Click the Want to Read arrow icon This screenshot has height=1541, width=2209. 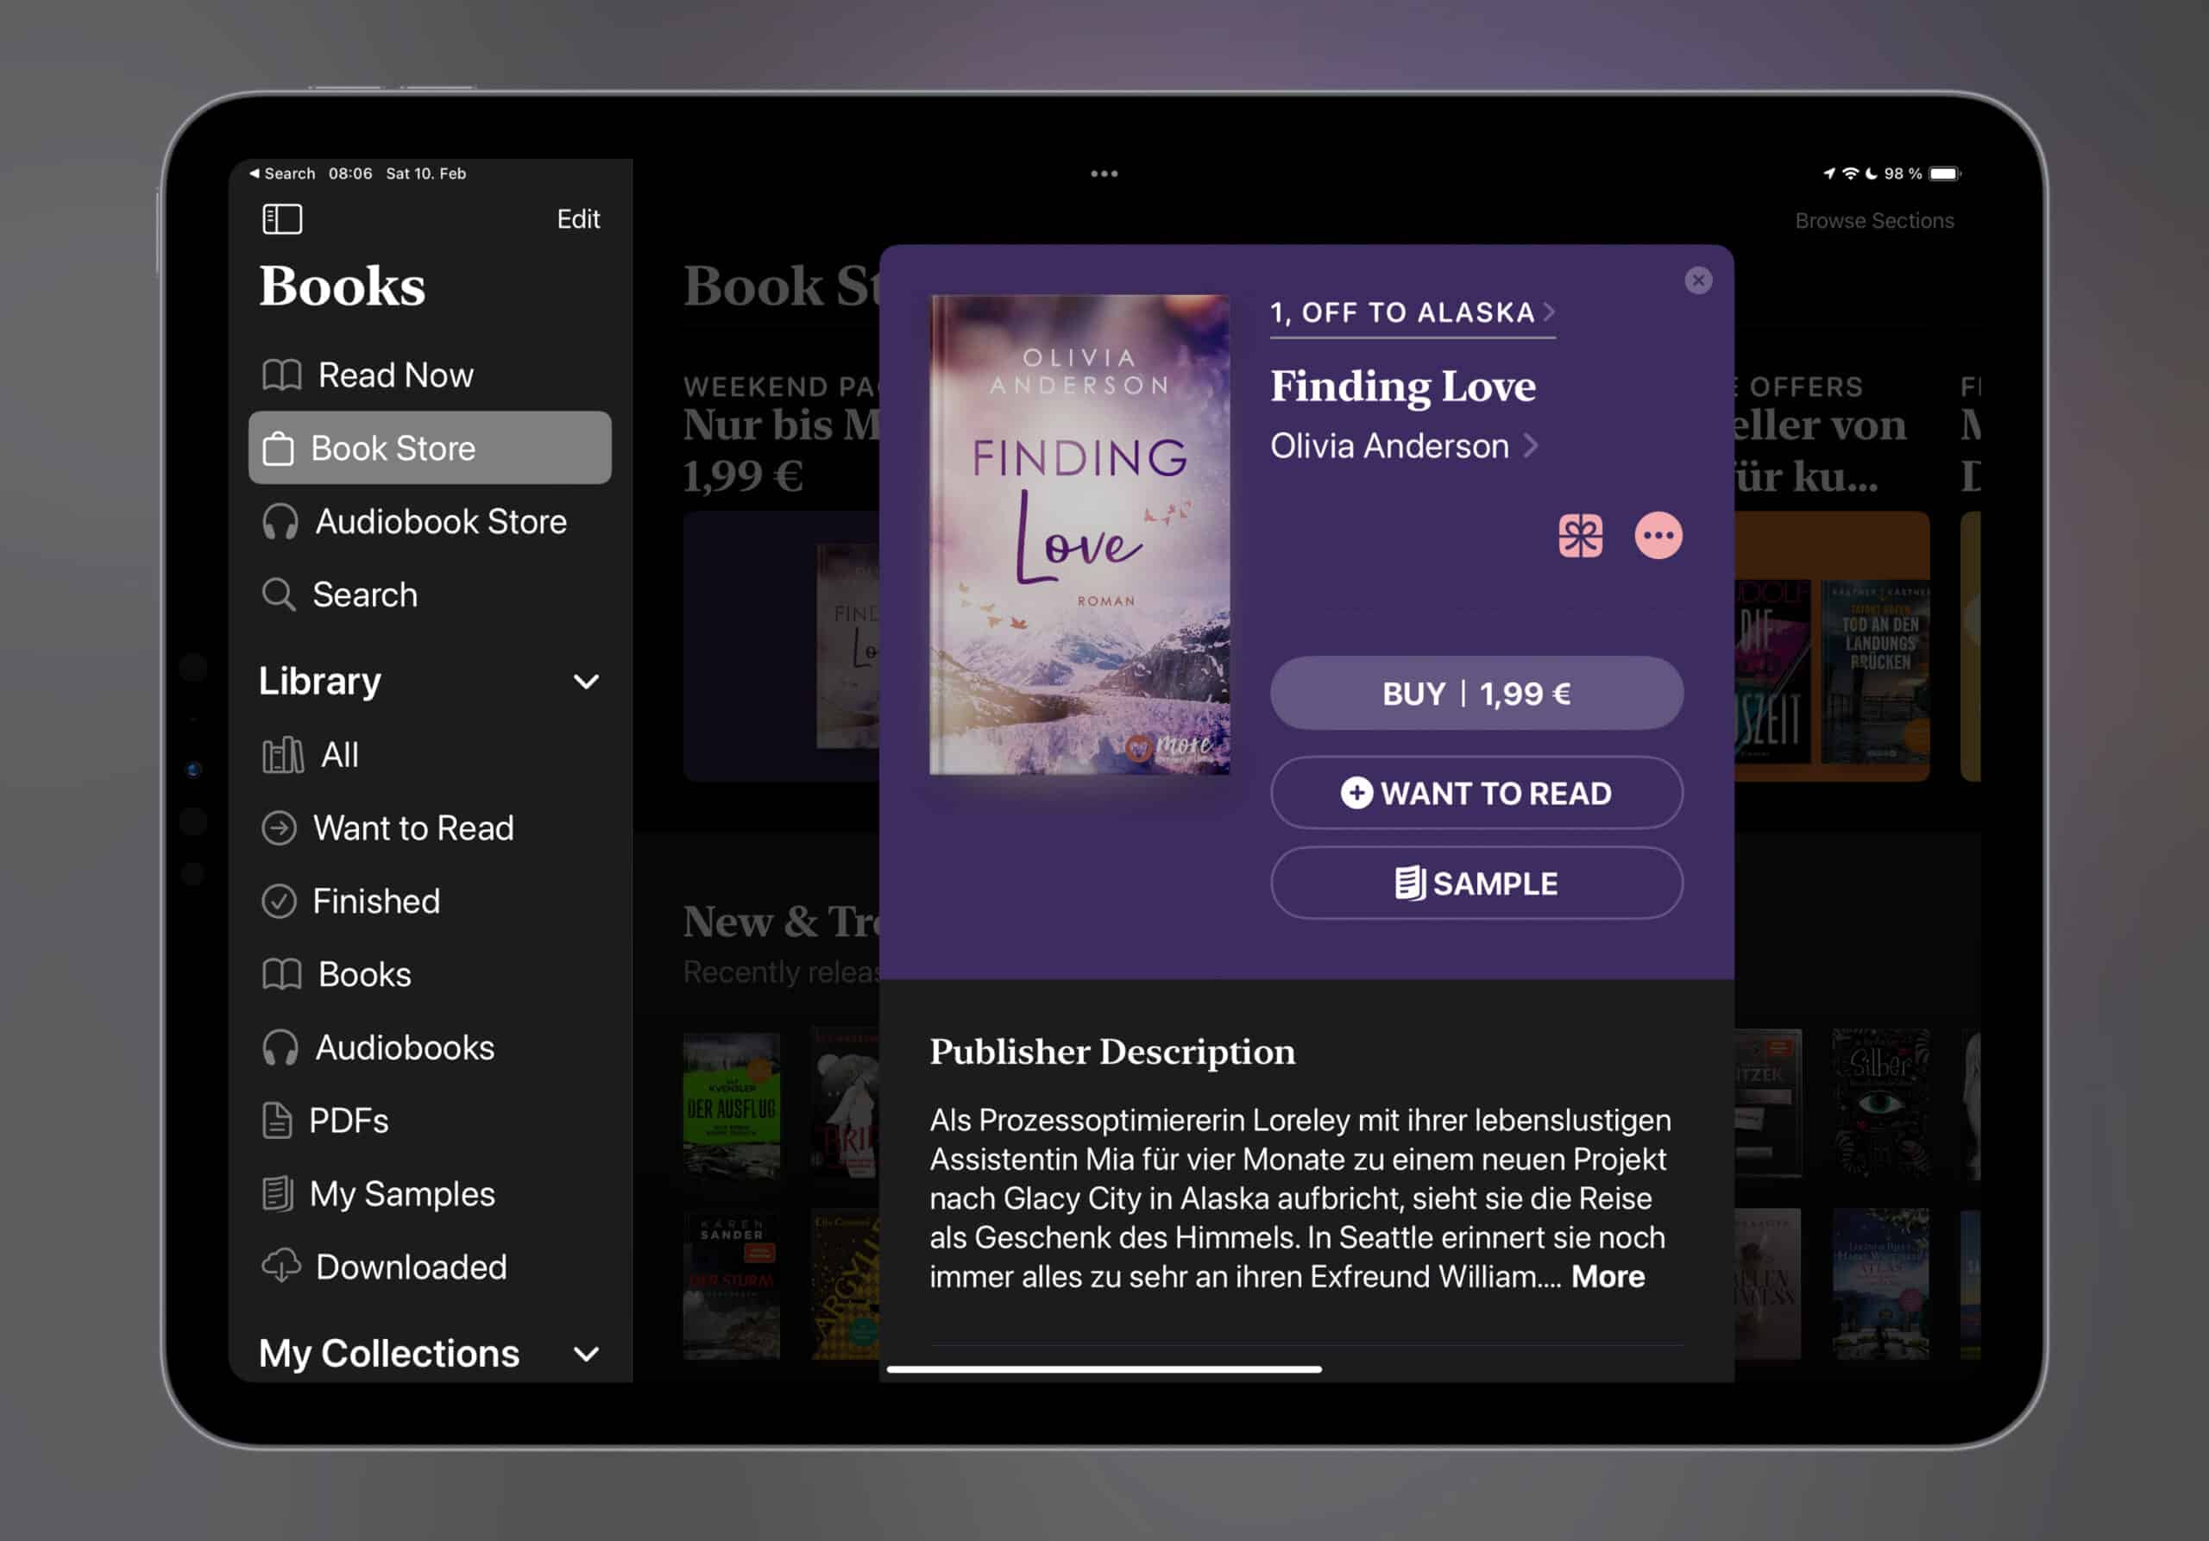[x=279, y=828]
